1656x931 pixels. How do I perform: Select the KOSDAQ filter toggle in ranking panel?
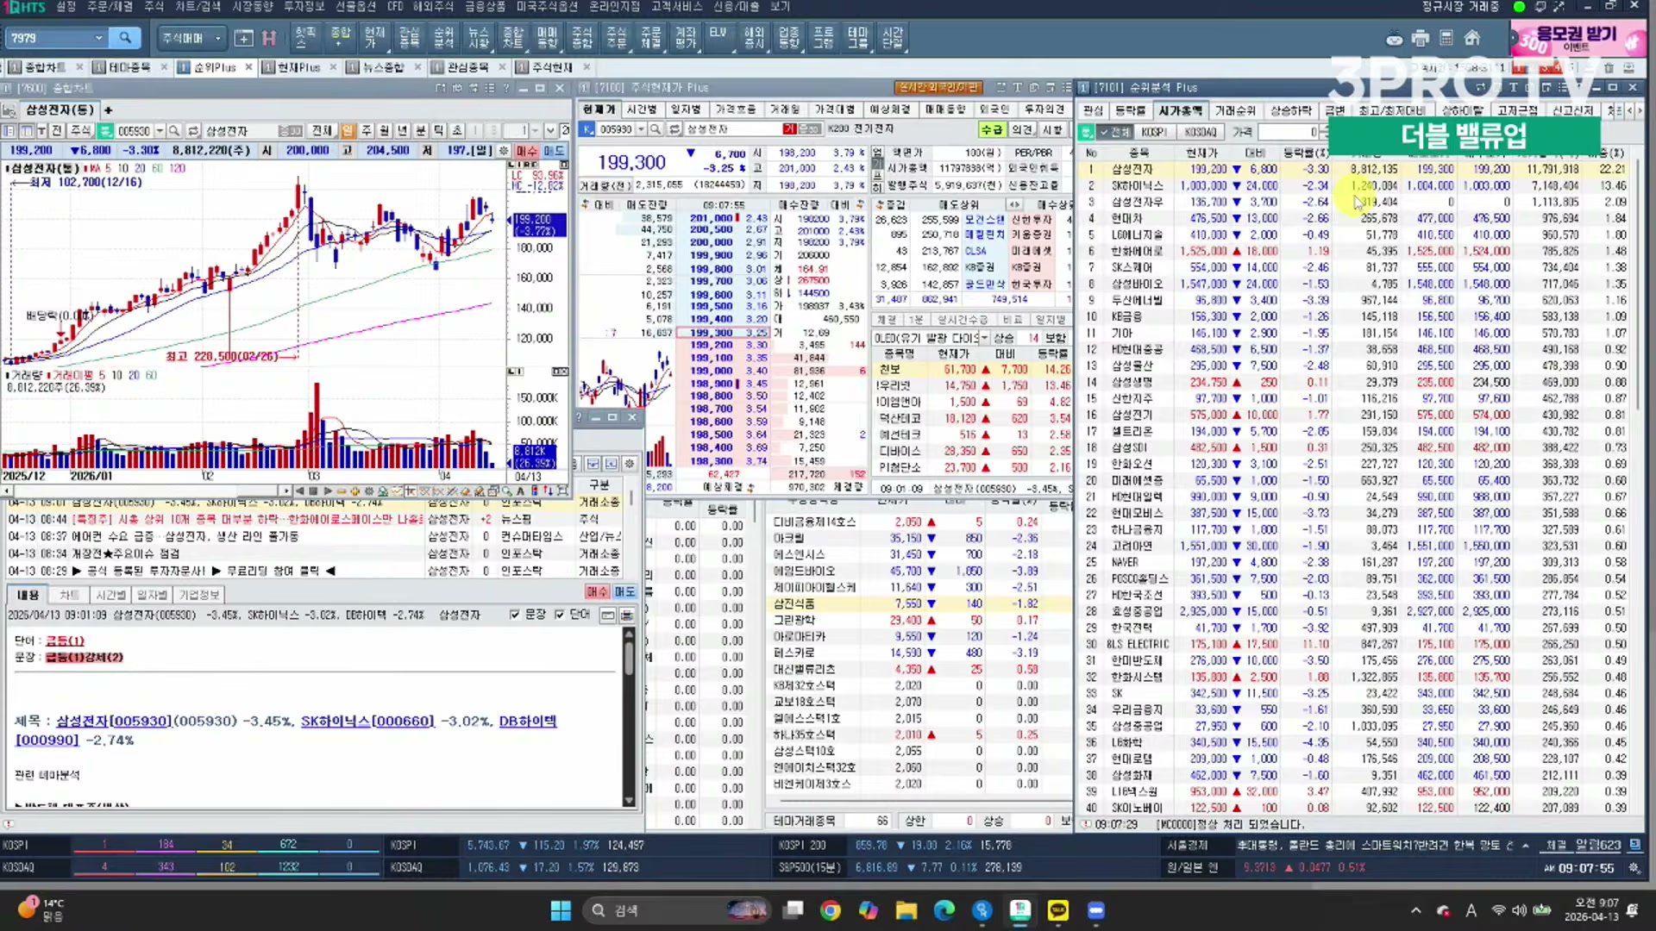(1200, 132)
